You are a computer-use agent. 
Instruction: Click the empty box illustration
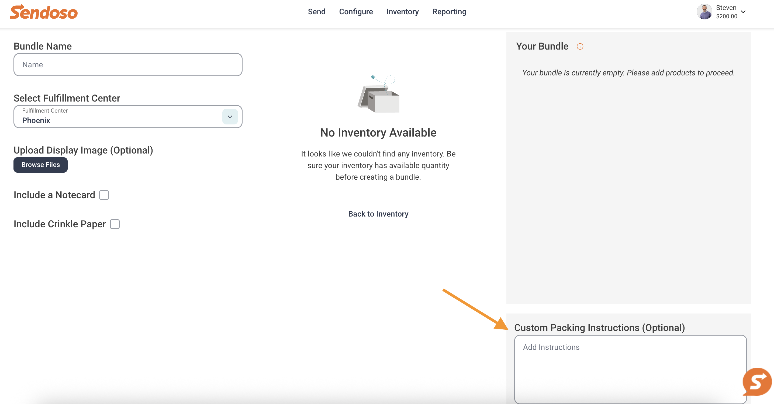pos(379,94)
